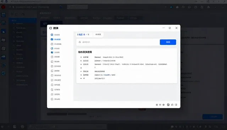
Task: Click the circled icon in dialog footer
Action: coord(168,105)
